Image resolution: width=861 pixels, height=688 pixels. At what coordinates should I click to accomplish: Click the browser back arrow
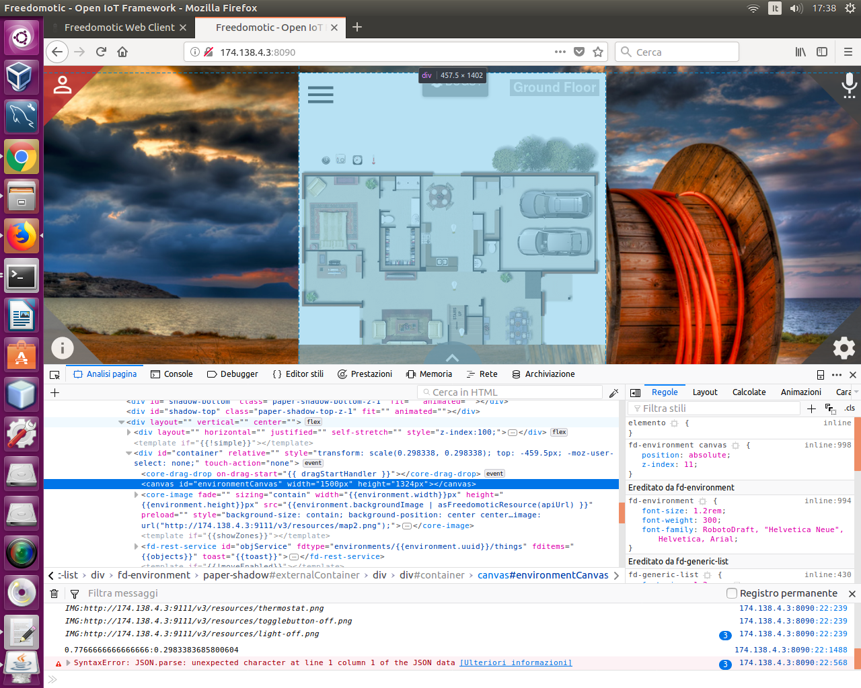(58, 52)
